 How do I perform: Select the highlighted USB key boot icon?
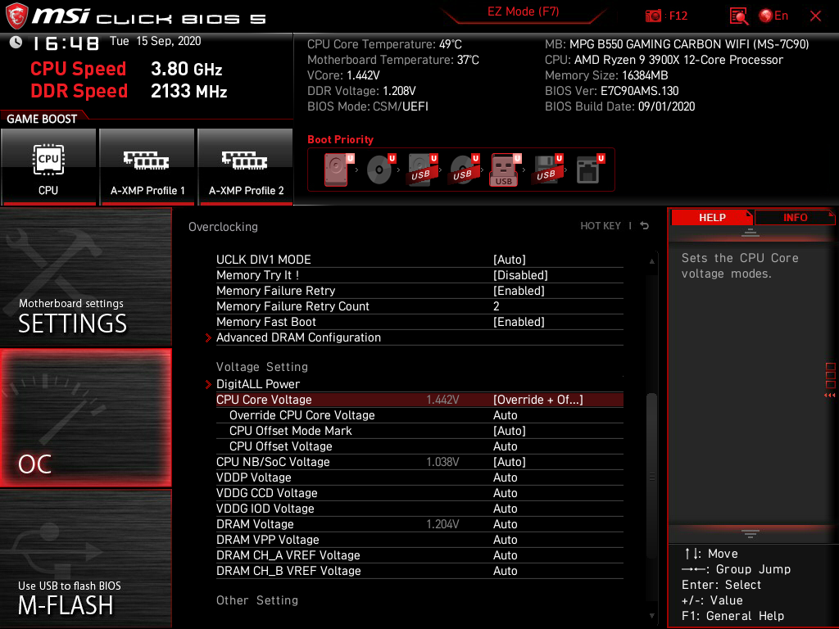[x=506, y=170]
